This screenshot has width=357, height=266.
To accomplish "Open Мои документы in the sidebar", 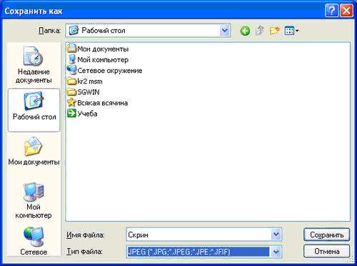I will (34, 151).
